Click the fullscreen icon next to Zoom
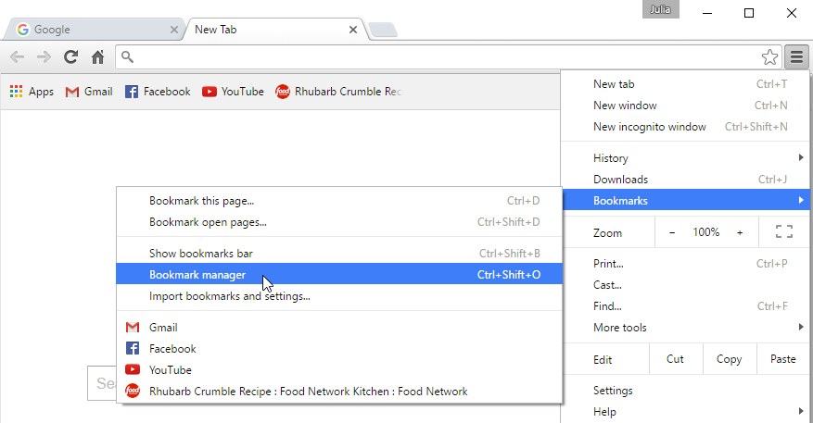This screenshot has height=423, width=813. click(784, 232)
